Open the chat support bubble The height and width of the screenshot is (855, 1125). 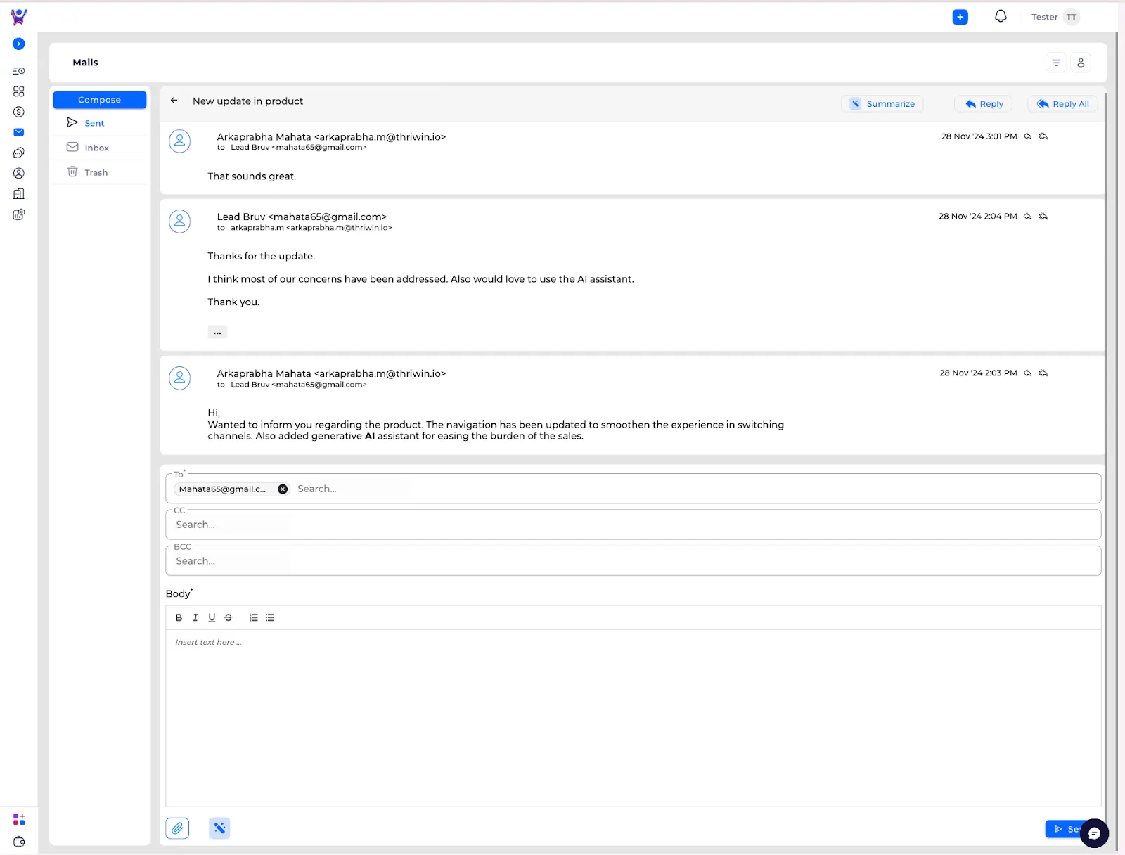(1094, 833)
